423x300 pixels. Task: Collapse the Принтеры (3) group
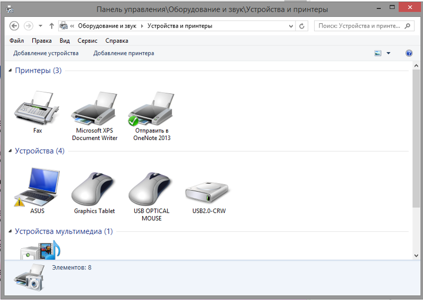(10, 70)
